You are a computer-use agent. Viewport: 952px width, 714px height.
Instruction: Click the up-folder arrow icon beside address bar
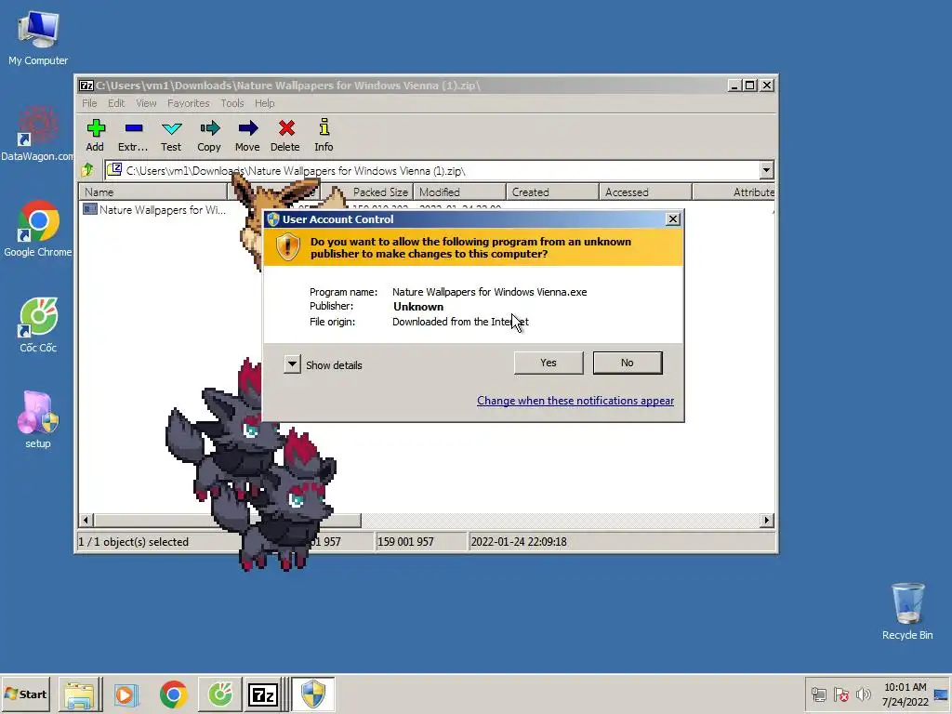(x=88, y=170)
